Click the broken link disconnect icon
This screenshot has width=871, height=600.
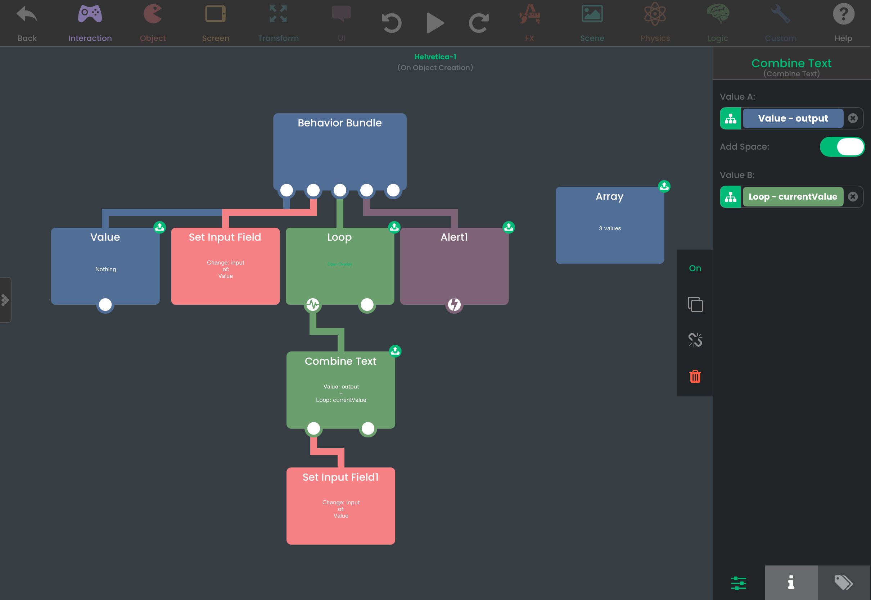pyautogui.click(x=695, y=340)
